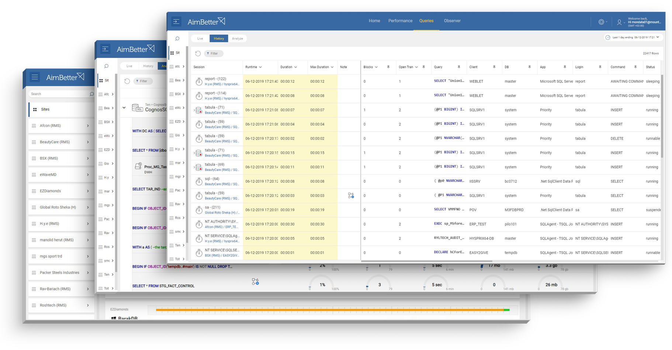Sort by Duration column chevron
The width and height of the screenshot is (672, 350).
pos(295,67)
